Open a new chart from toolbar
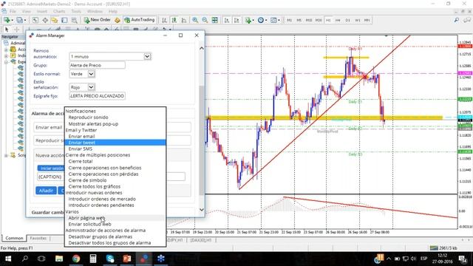Image resolution: width=473 pixels, height=266 pixels. pos(7,20)
